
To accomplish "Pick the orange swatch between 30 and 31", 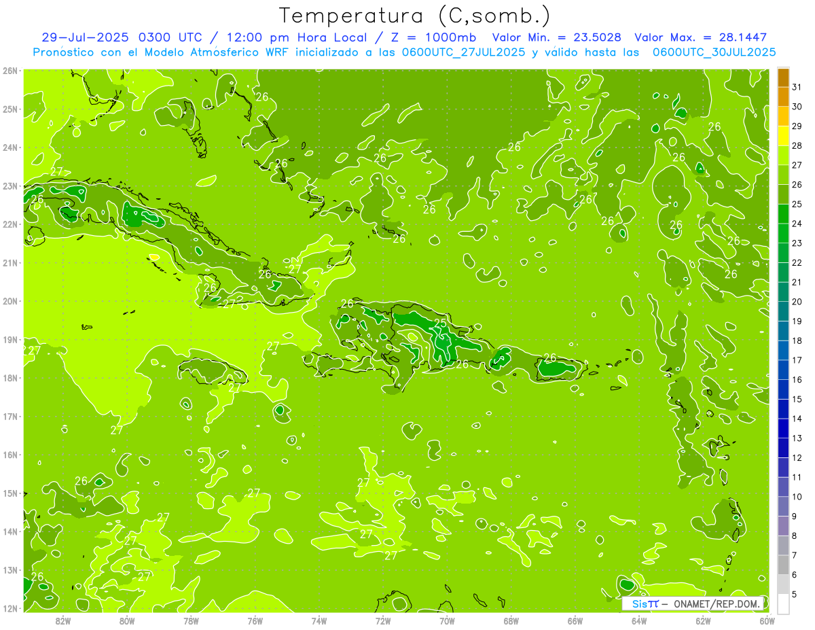I will tap(783, 97).
